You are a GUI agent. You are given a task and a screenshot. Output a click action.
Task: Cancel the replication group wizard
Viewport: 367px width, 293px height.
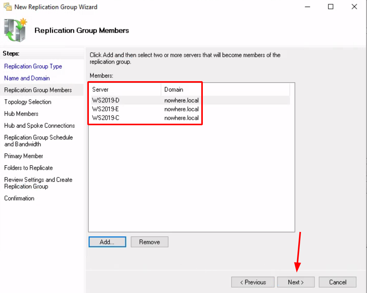338,282
